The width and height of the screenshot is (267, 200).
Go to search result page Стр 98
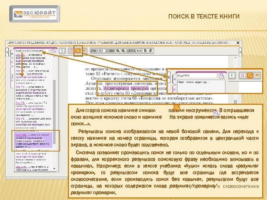pyautogui.click(x=20, y=119)
